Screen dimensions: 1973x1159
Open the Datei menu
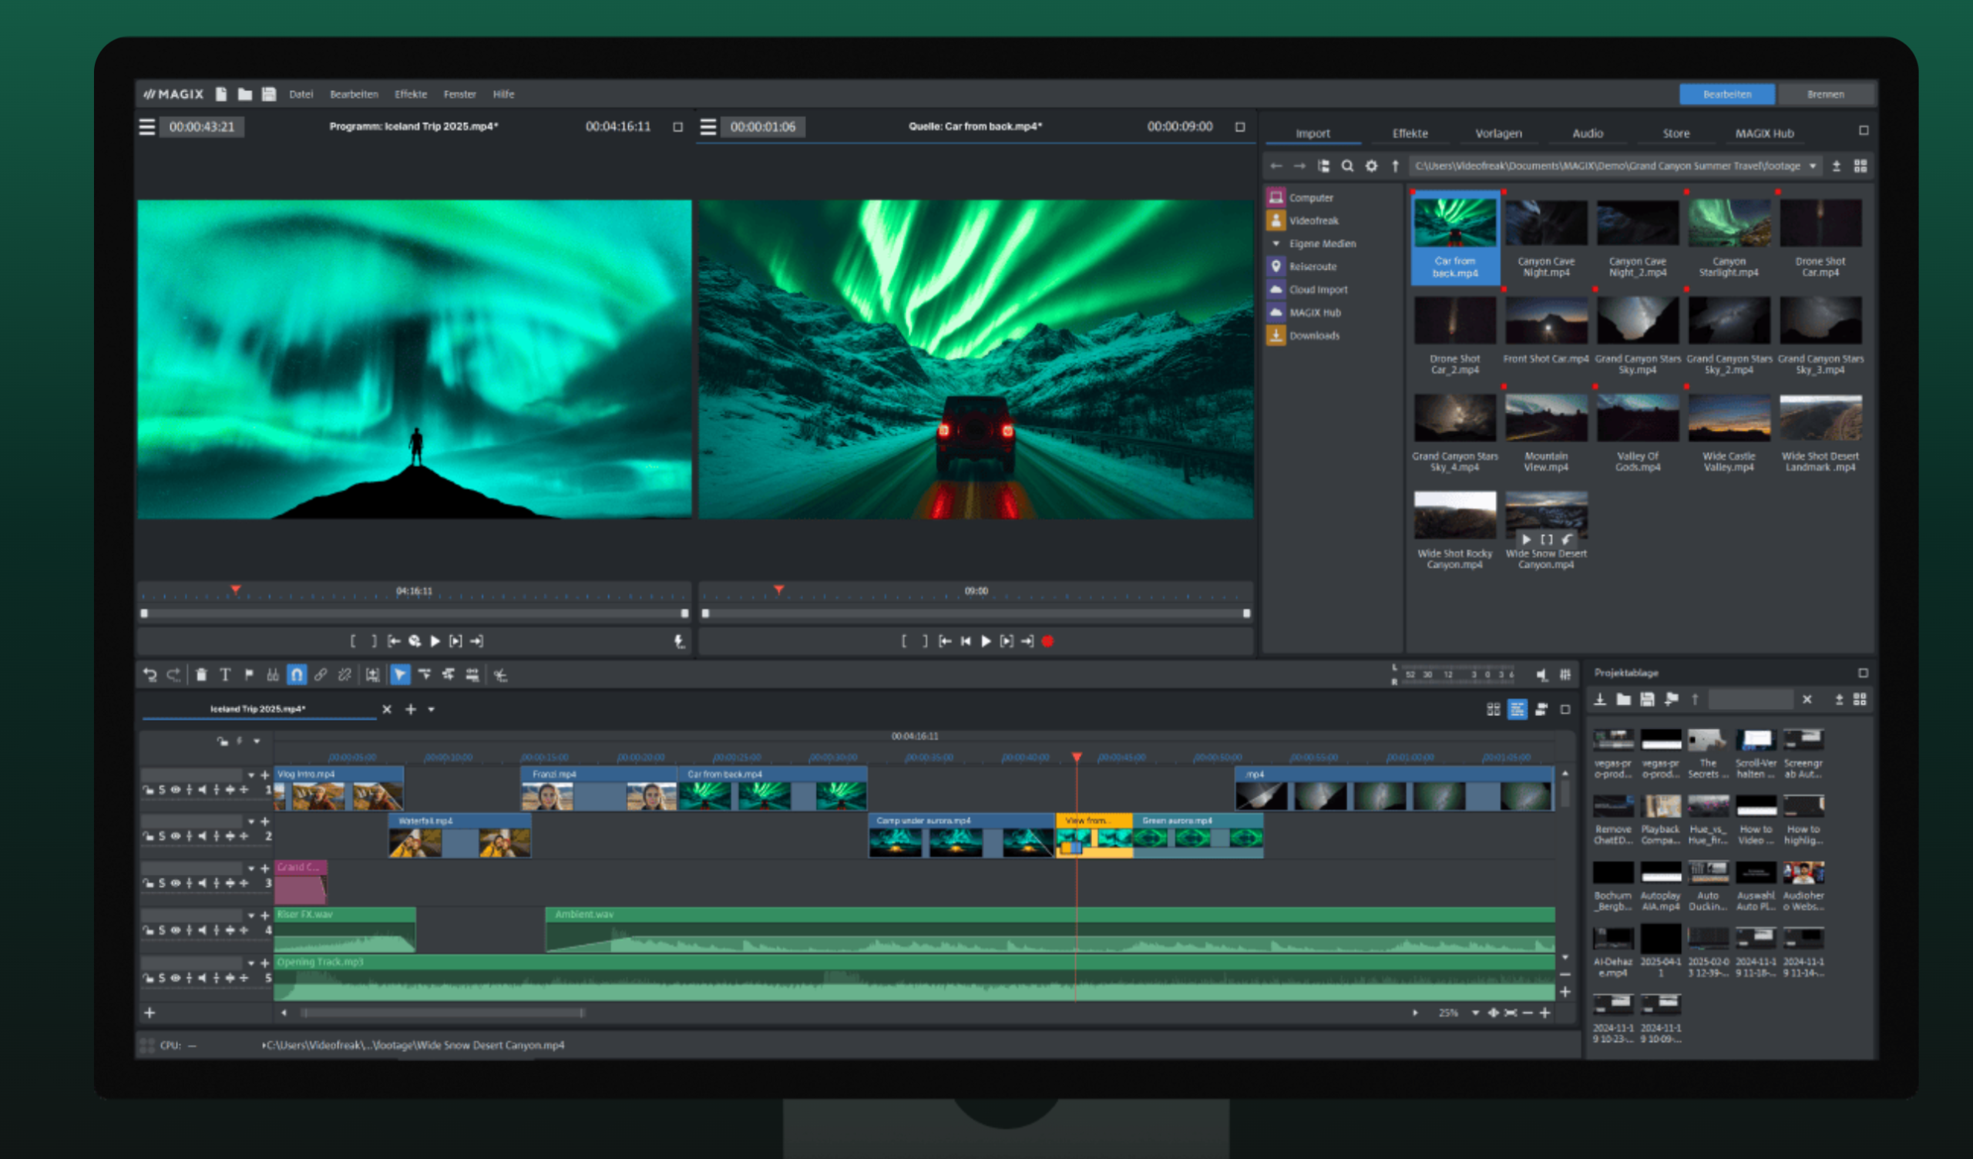(301, 94)
